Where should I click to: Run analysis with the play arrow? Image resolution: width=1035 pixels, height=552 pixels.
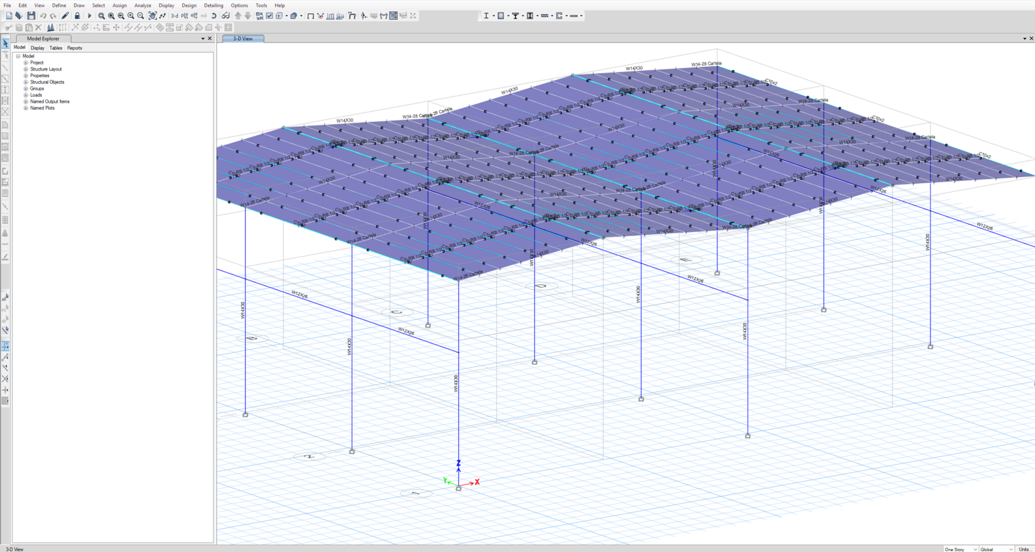click(x=89, y=16)
